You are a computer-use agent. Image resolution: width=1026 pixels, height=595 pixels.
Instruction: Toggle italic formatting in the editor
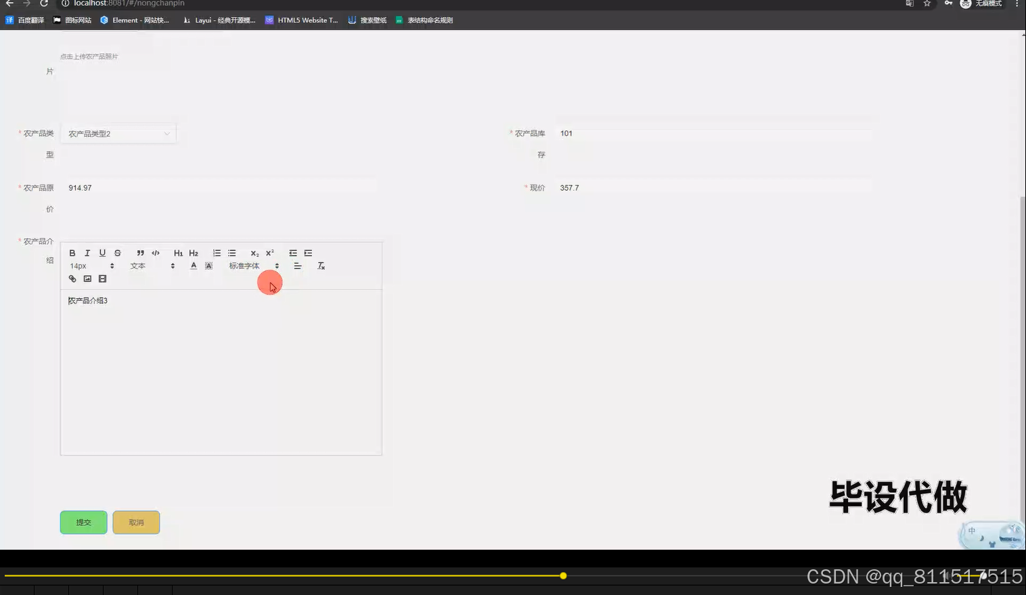(x=87, y=253)
